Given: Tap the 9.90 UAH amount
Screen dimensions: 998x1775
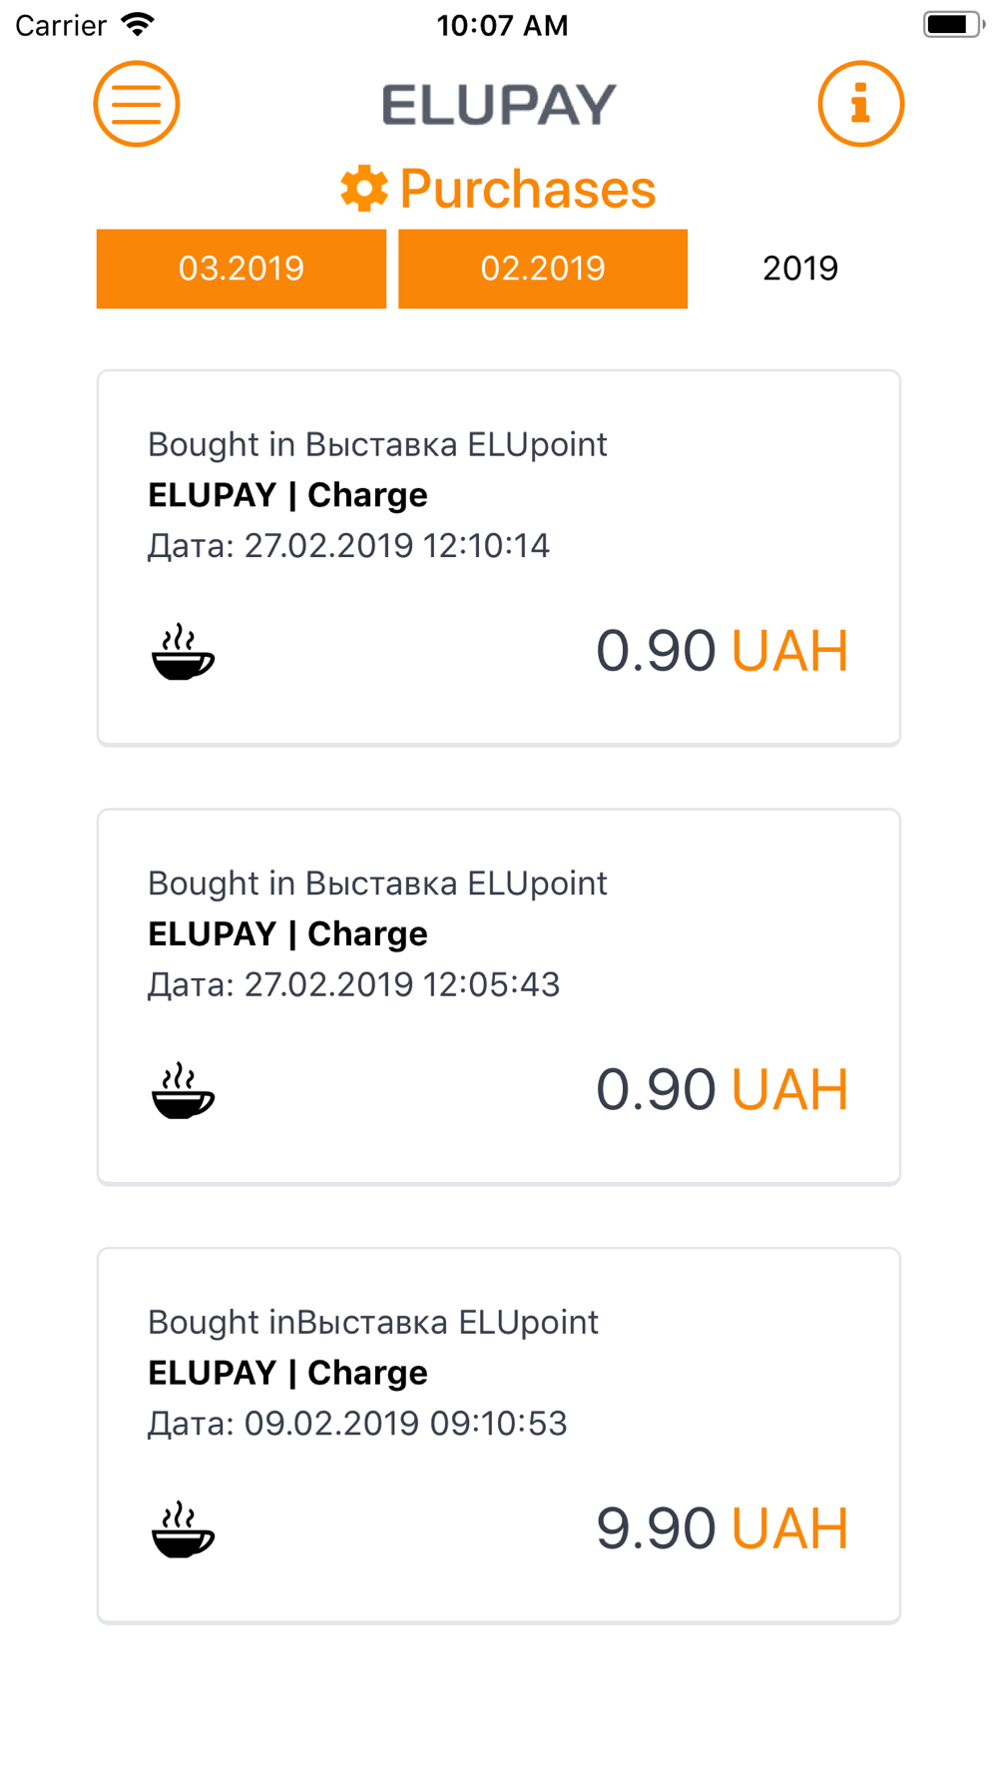Looking at the screenshot, I should click(722, 1528).
